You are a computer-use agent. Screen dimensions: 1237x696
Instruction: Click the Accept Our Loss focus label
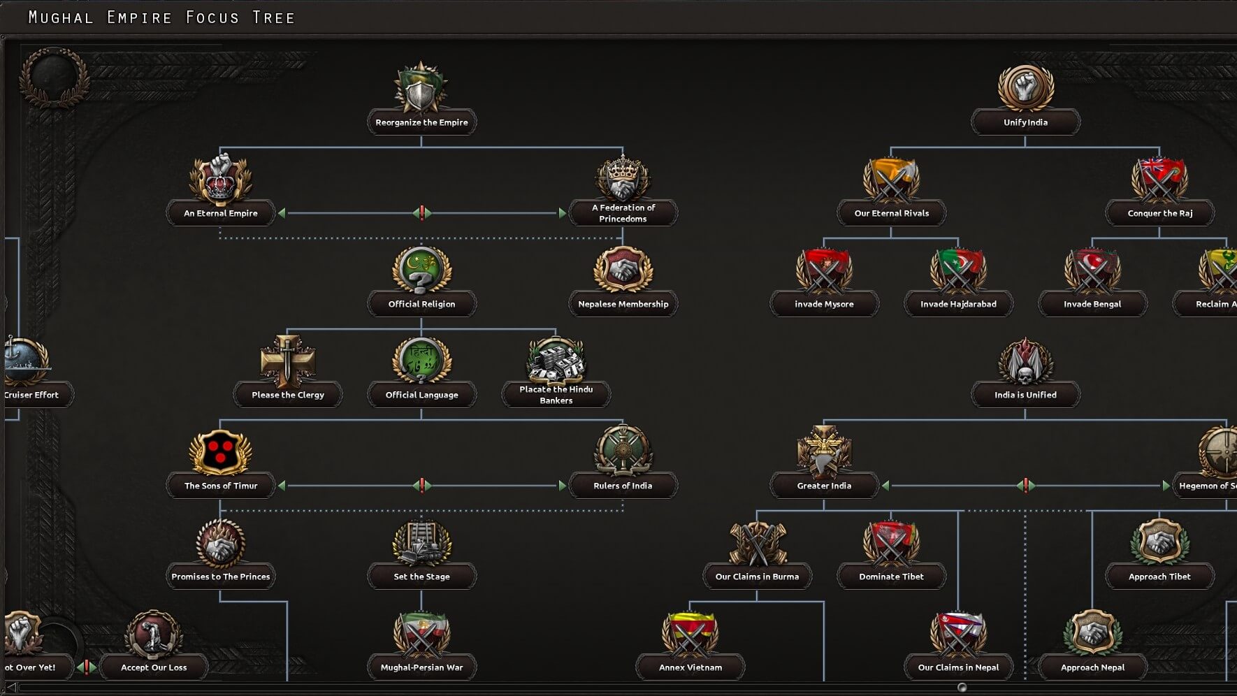click(x=154, y=667)
